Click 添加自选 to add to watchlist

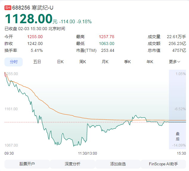coord(118,164)
